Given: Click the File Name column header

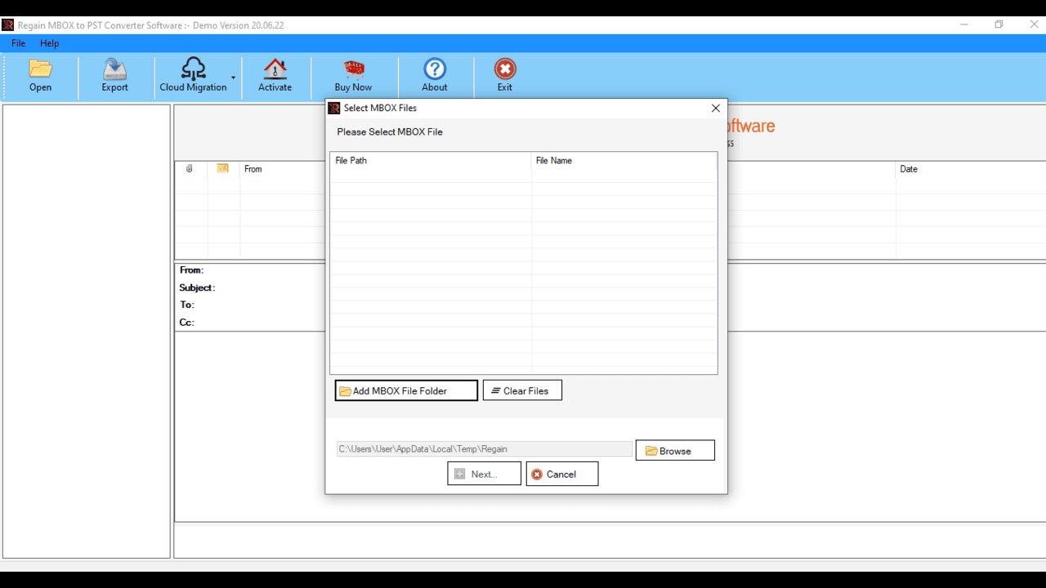Looking at the screenshot, I should [x=624, y=161].
